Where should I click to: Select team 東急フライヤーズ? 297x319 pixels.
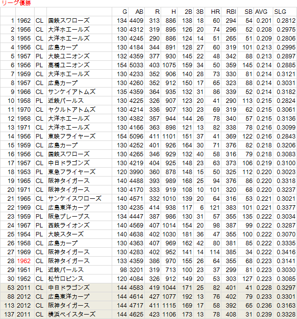click(x=72, y=172)
